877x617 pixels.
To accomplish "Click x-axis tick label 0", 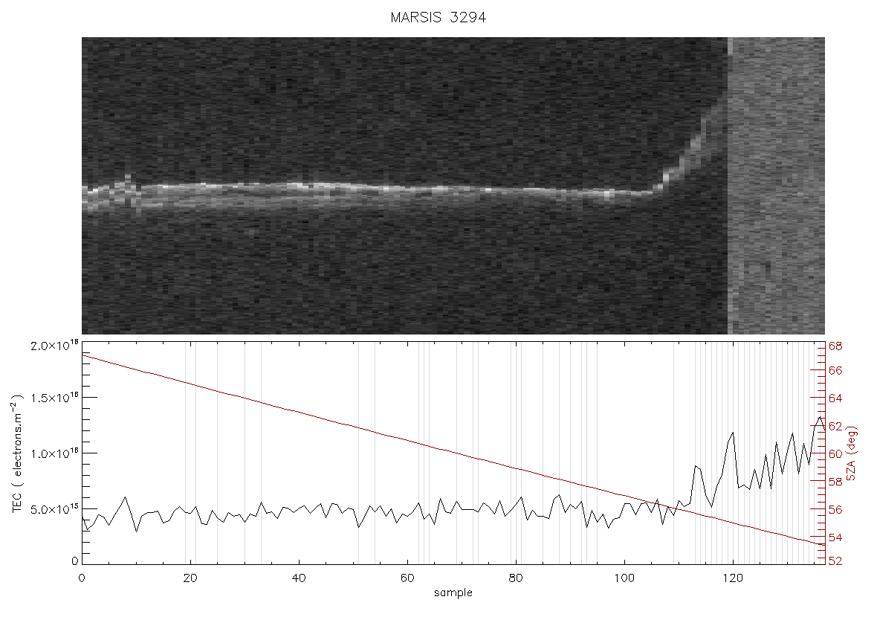I will (82, 578).
